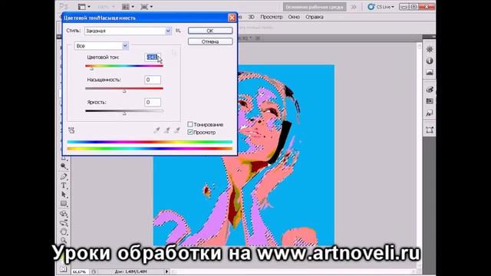Select the Type tool
This screenshot has height=276, width=491.
pyautogui.click(x=64, y=186)
